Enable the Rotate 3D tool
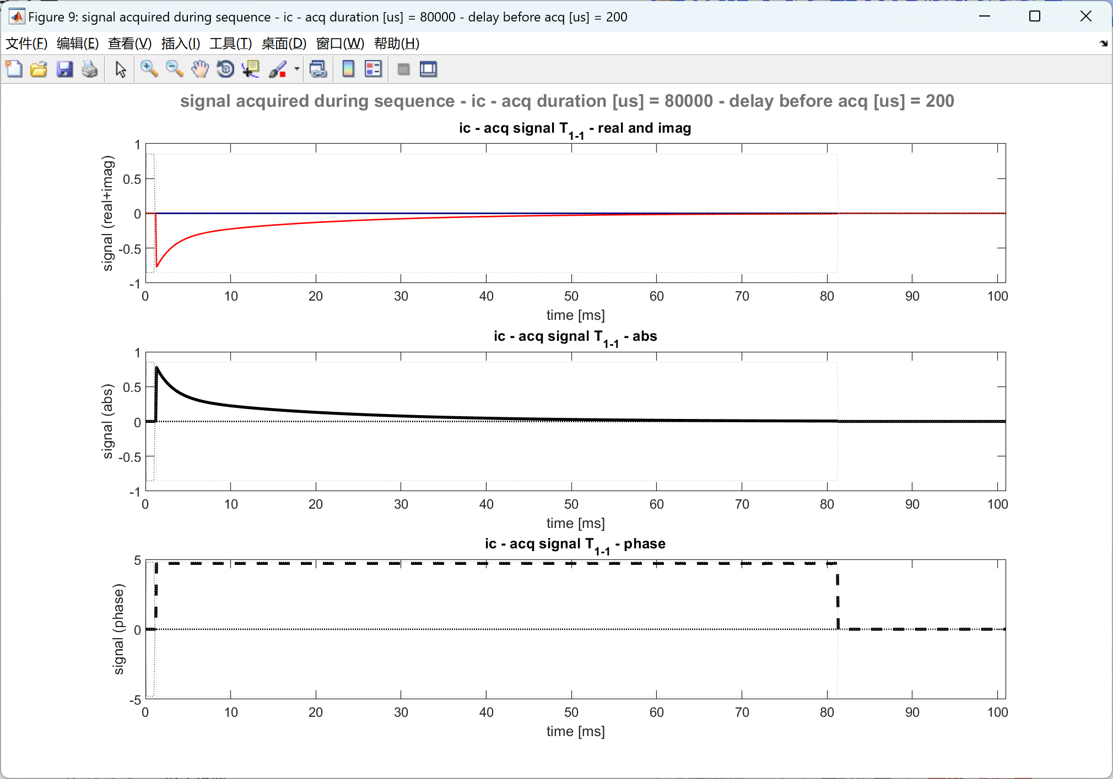Image resolution: width=1113 pixels, height=779 pixels. [x=225, y=69]
